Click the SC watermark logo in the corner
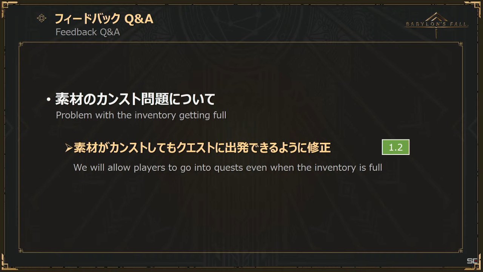 click(x=472, y=261)
